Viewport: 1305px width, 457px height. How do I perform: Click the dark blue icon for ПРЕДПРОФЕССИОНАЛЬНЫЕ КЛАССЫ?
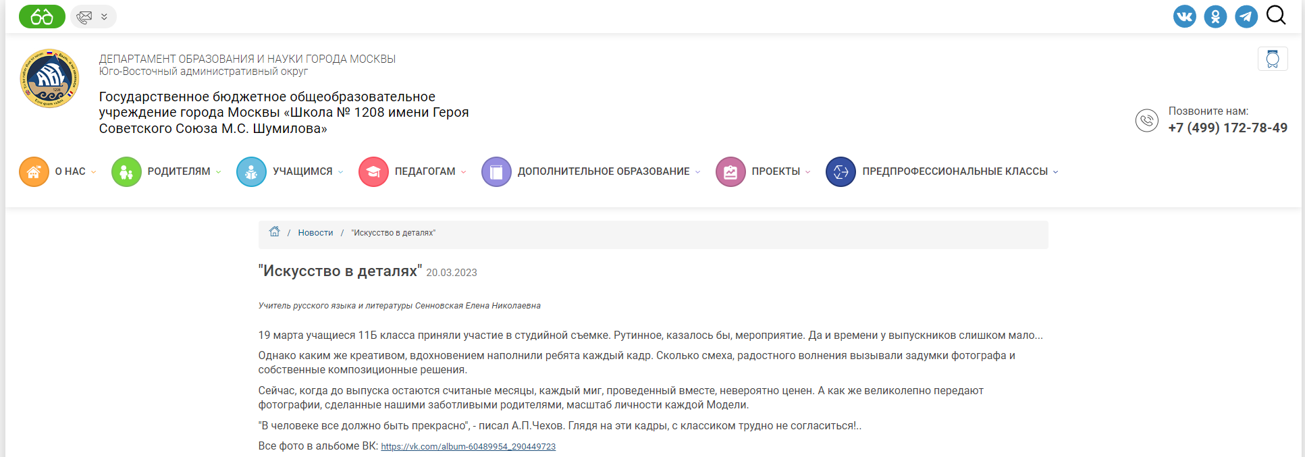[841, 171]
